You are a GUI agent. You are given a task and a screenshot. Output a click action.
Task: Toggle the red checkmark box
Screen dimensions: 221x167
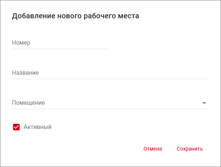point(16,127)
